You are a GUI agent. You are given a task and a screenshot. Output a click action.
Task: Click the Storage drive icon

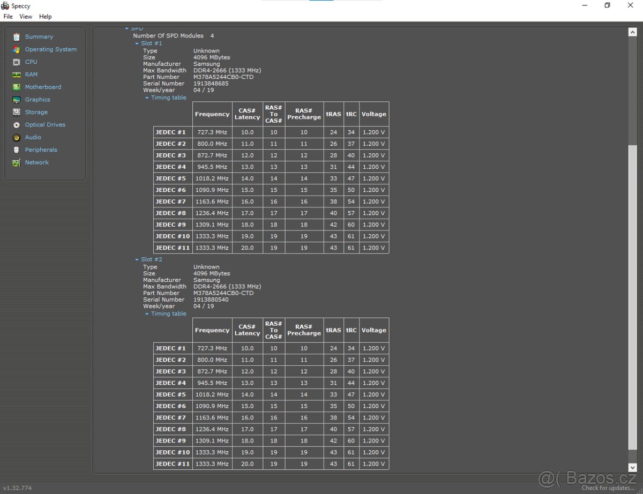tap(16, 112)
